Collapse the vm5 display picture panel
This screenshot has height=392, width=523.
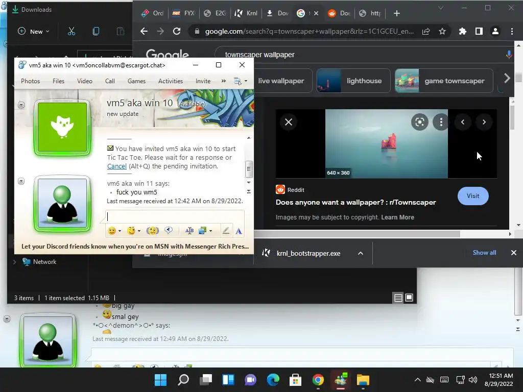(x=21, y=105)
